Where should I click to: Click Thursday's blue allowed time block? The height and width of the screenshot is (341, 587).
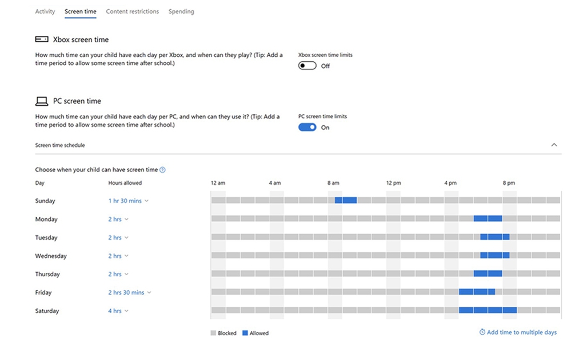coord(488,273)
